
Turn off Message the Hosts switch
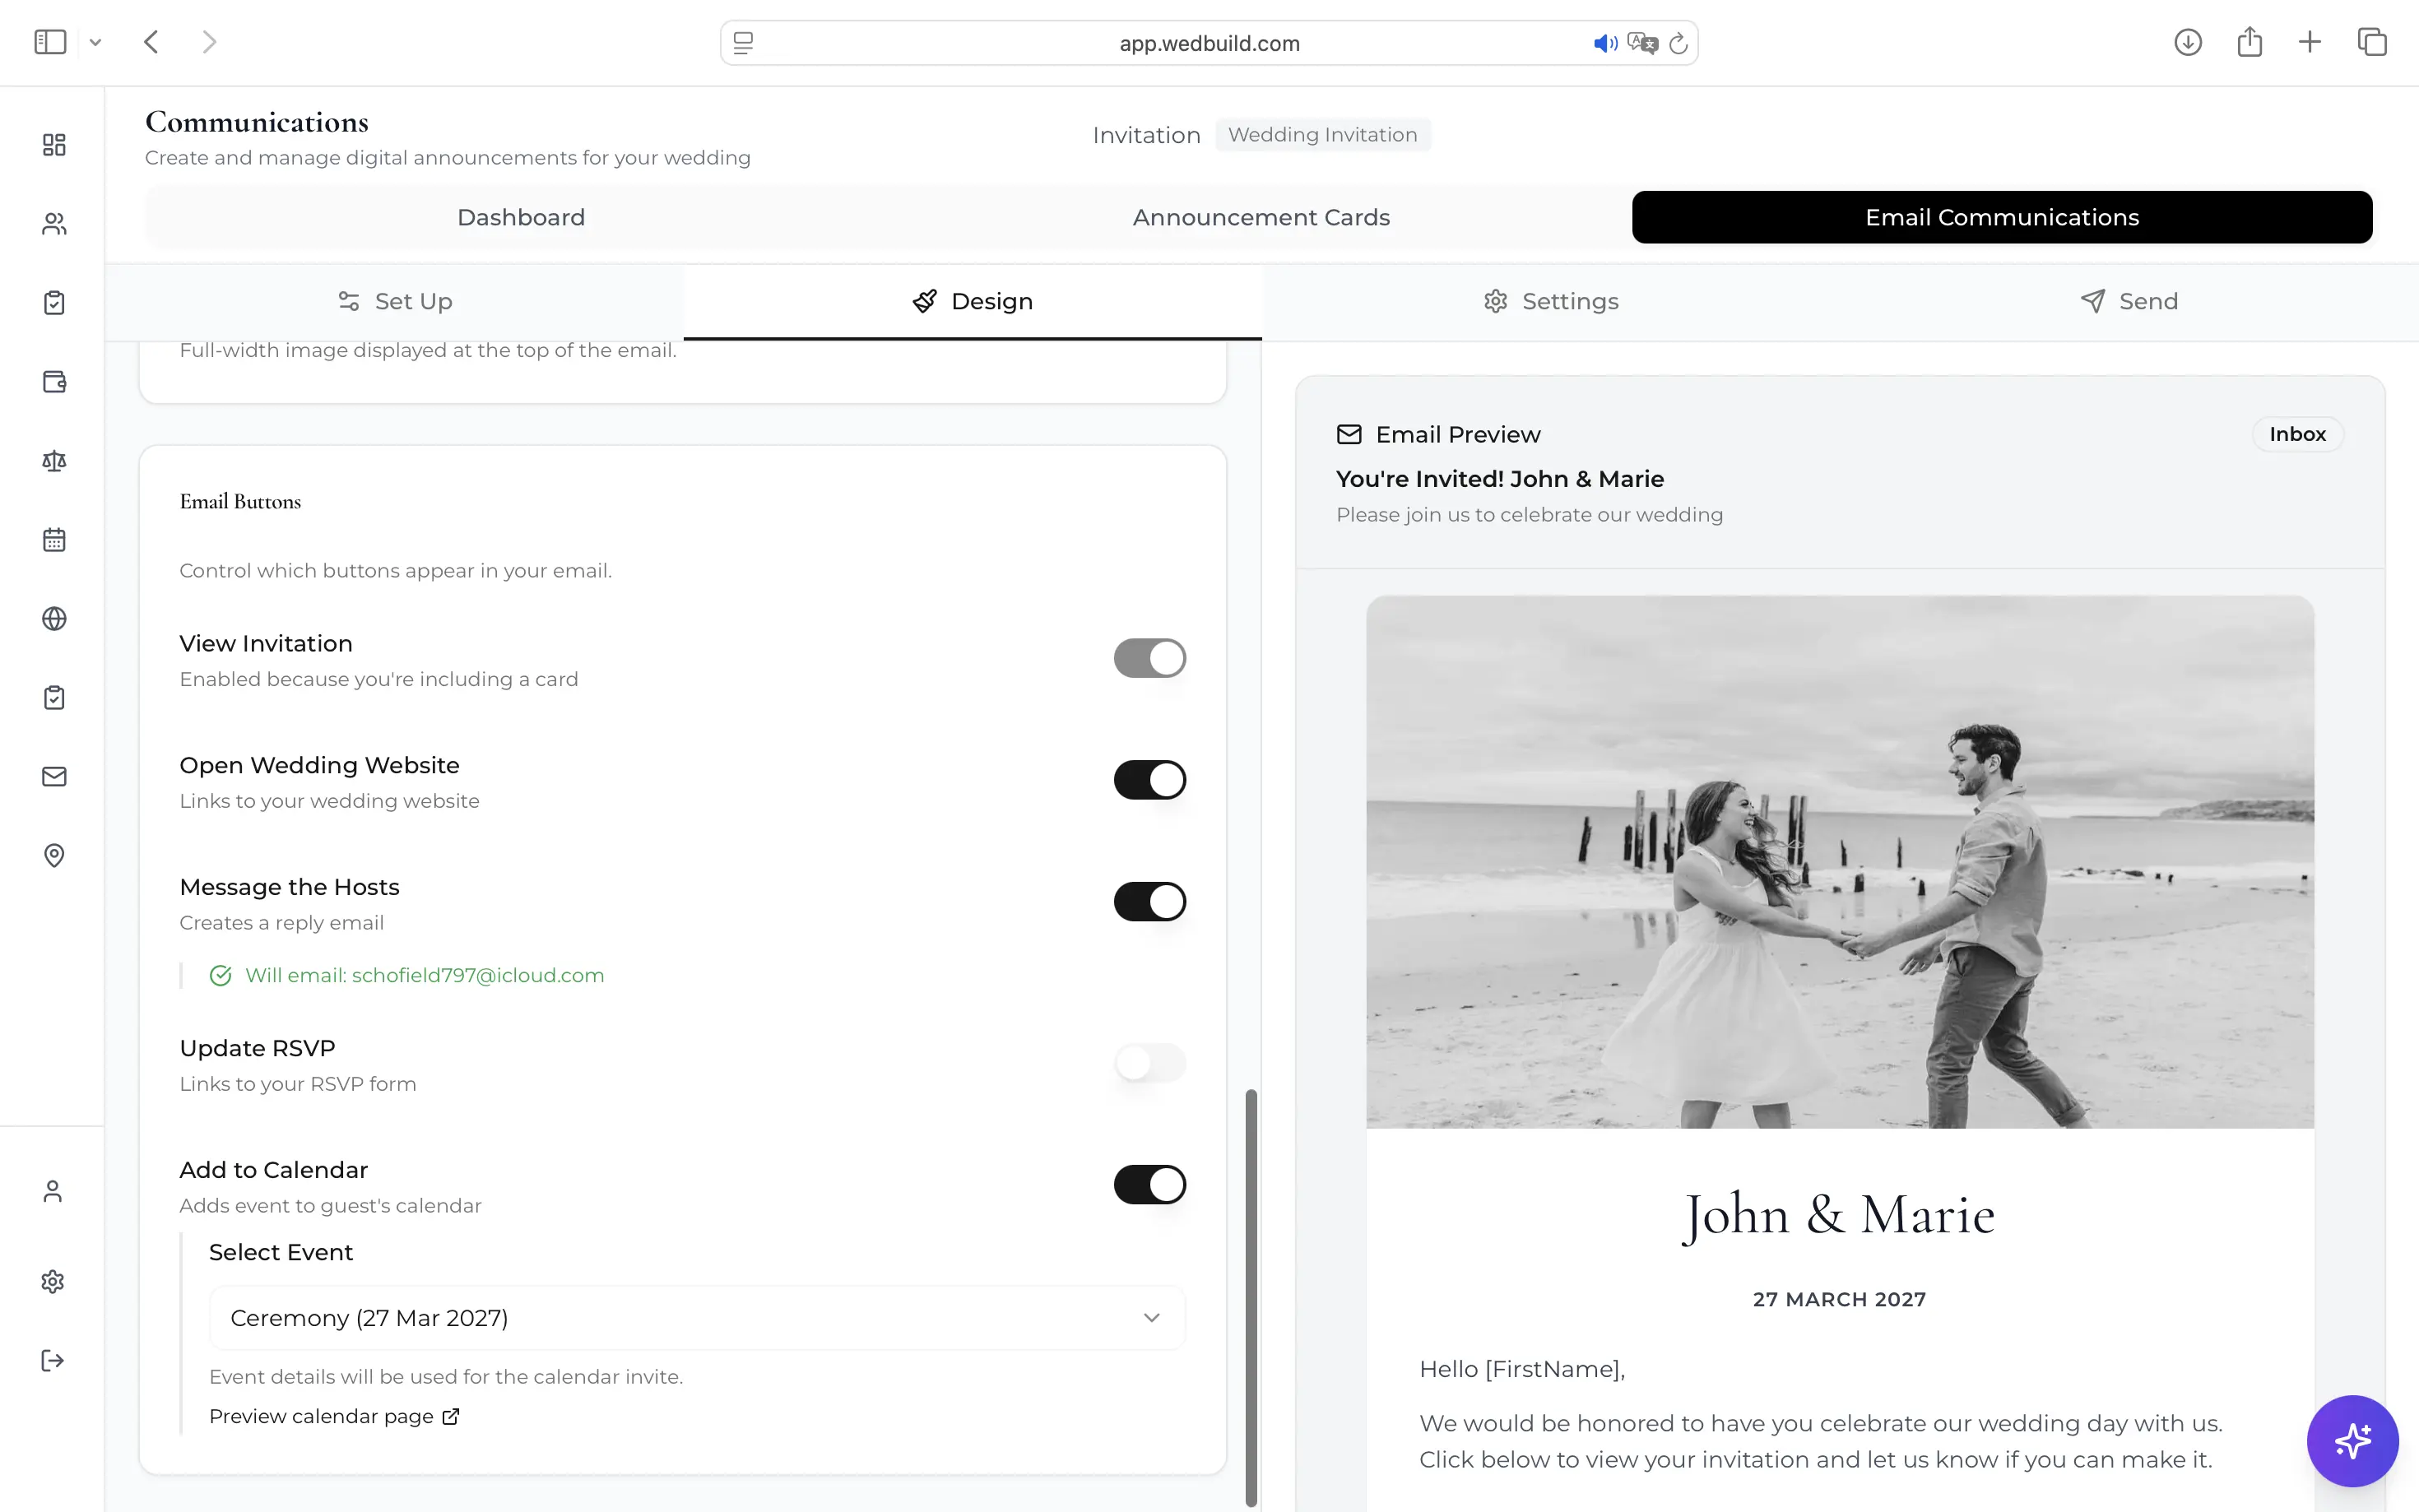[x=1150, y=902]
